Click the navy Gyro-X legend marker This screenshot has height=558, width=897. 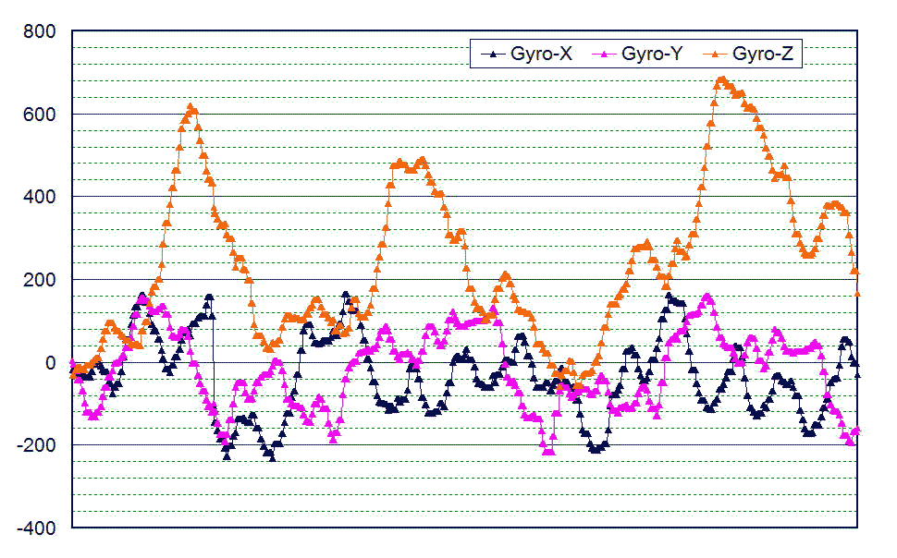point(494,55)
